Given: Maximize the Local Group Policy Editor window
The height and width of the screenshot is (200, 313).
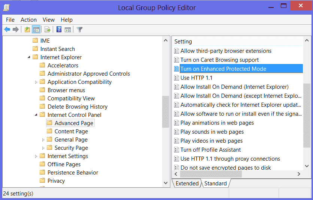Looking at the screenshot, I should [x=283, y=6].
